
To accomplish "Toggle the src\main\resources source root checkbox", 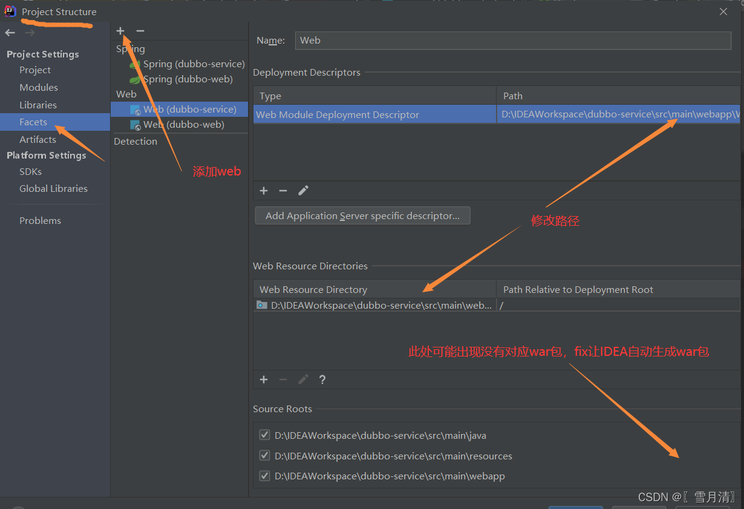I will (264, 456).
